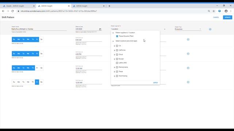The height and width of the screenshot is (131, 234).
Task: Check the California location box
Action: click(x=117, y=50)
